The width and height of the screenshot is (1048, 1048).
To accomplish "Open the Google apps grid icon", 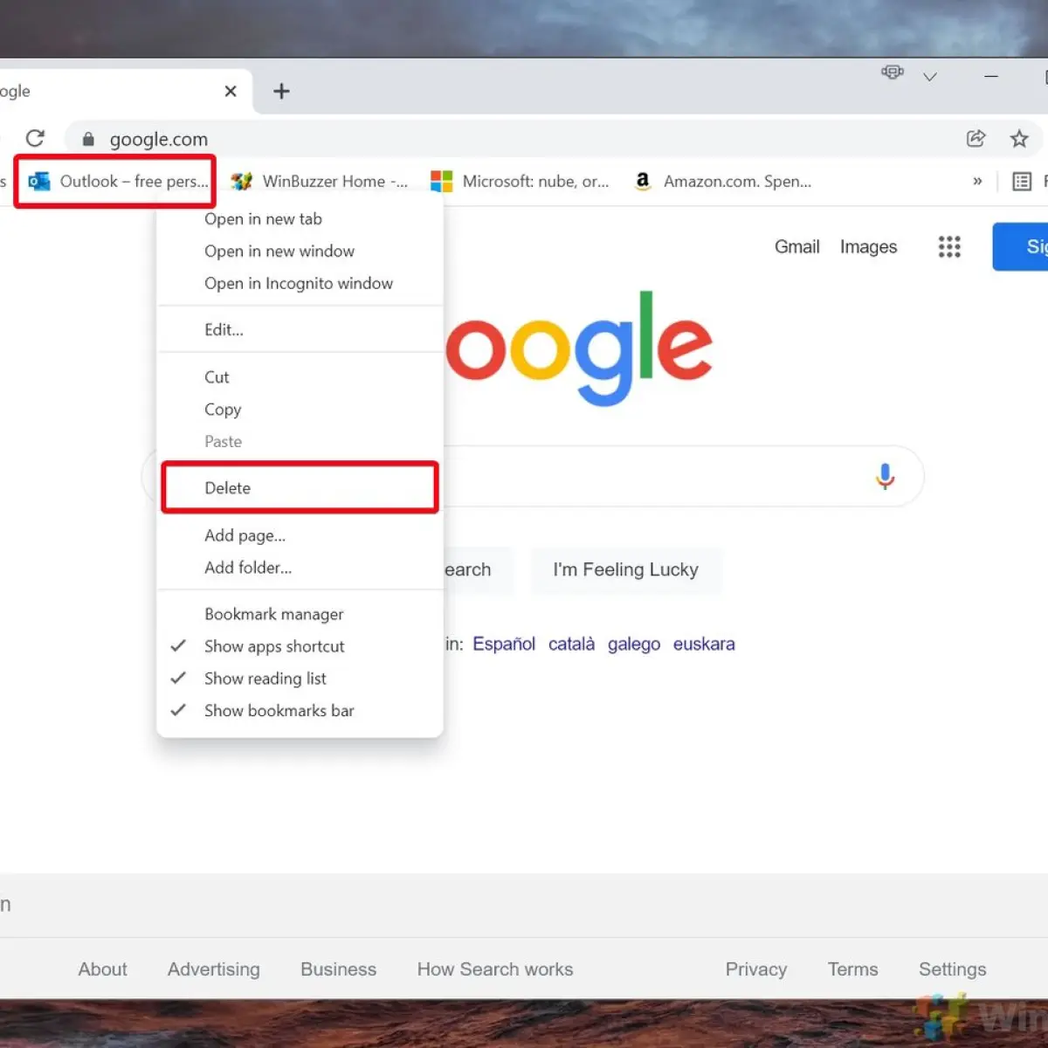I will tap(949, 246).
